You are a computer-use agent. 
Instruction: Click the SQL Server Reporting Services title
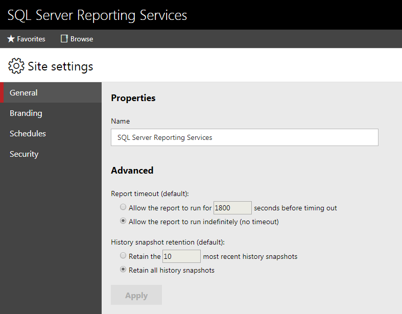pyautogui.click(x=97, y=15)
